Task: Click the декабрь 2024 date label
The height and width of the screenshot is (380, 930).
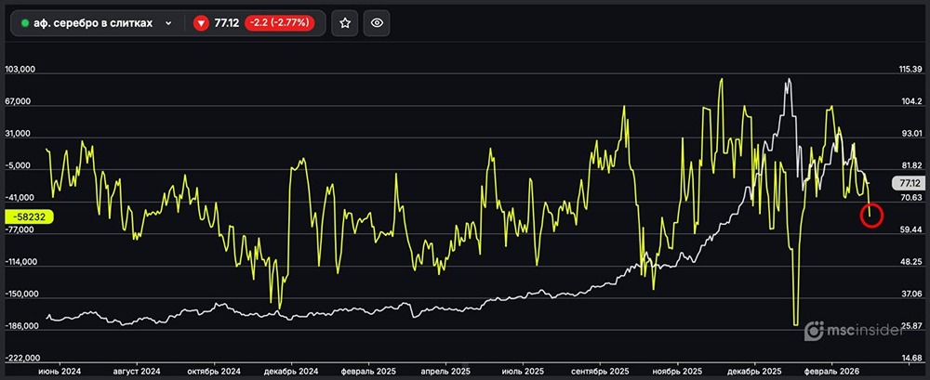Action: [292, 372]
